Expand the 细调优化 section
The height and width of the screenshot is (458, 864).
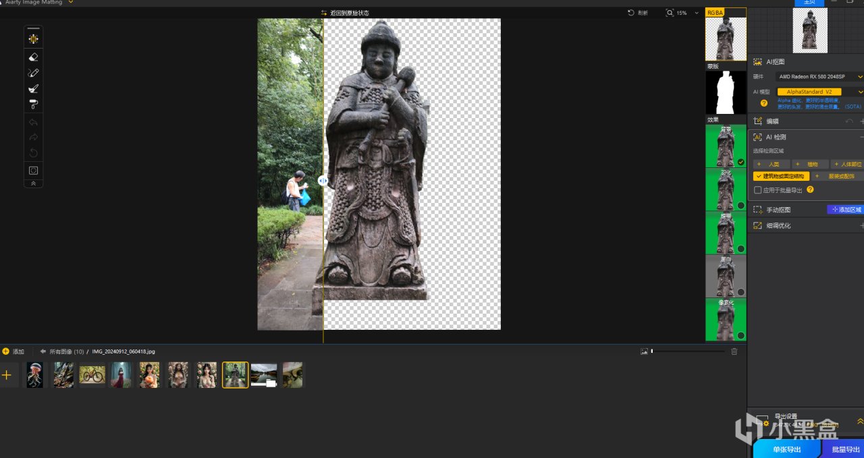coord(862,225)
